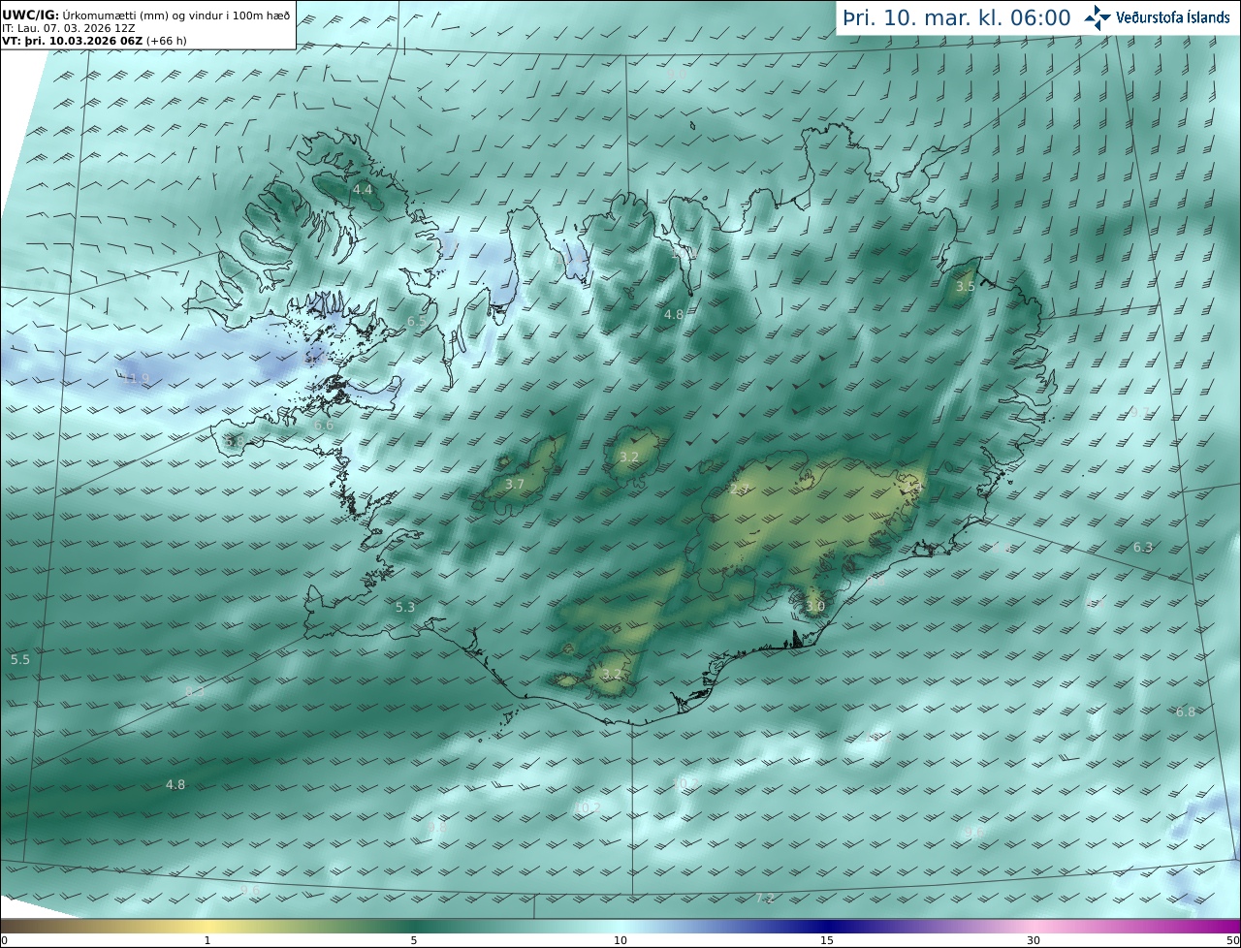The image size is (1241, 948).
Task: Click the 'Veðurstofa Íslands' name text
Action: point(1173,17)
